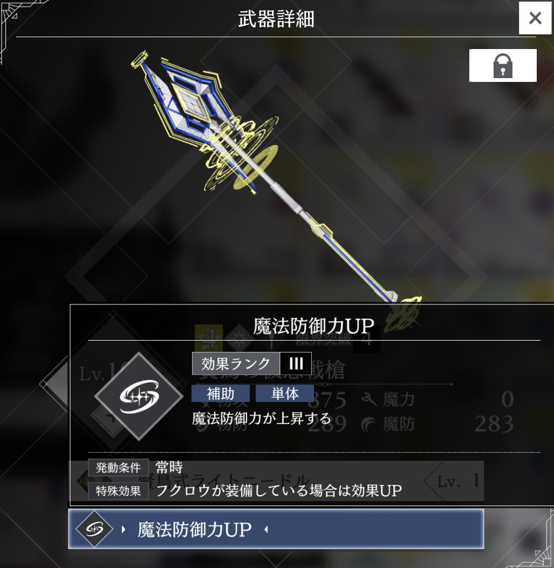
Task: Click the right-pointing arrow before 魔法防御力UP
Action: pyautogui.click(x=124, y=530)
